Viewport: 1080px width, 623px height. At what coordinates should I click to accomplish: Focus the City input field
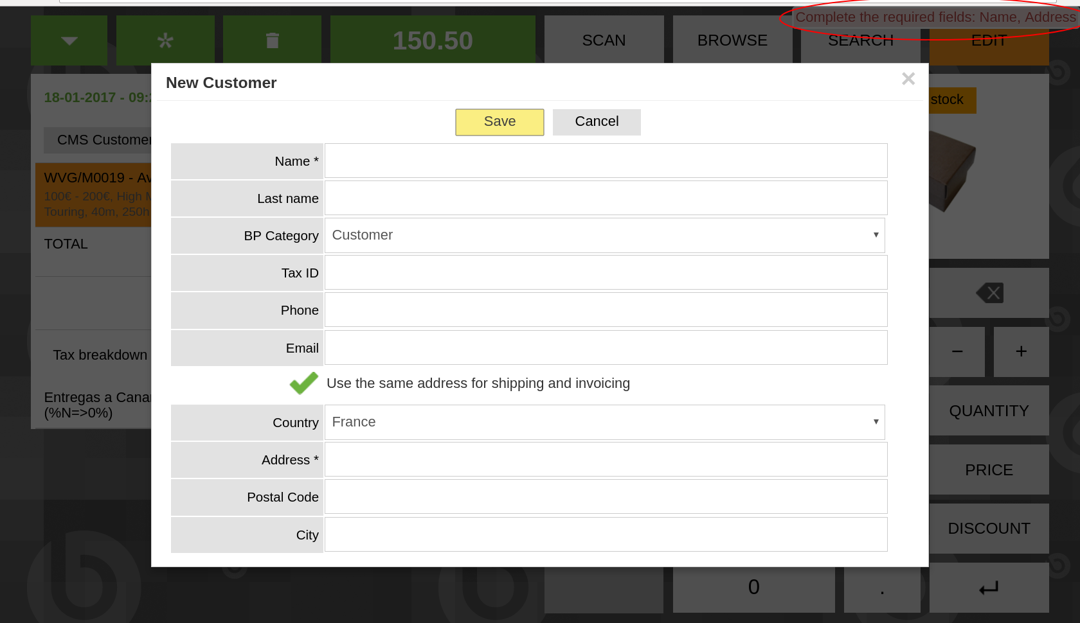606,534
